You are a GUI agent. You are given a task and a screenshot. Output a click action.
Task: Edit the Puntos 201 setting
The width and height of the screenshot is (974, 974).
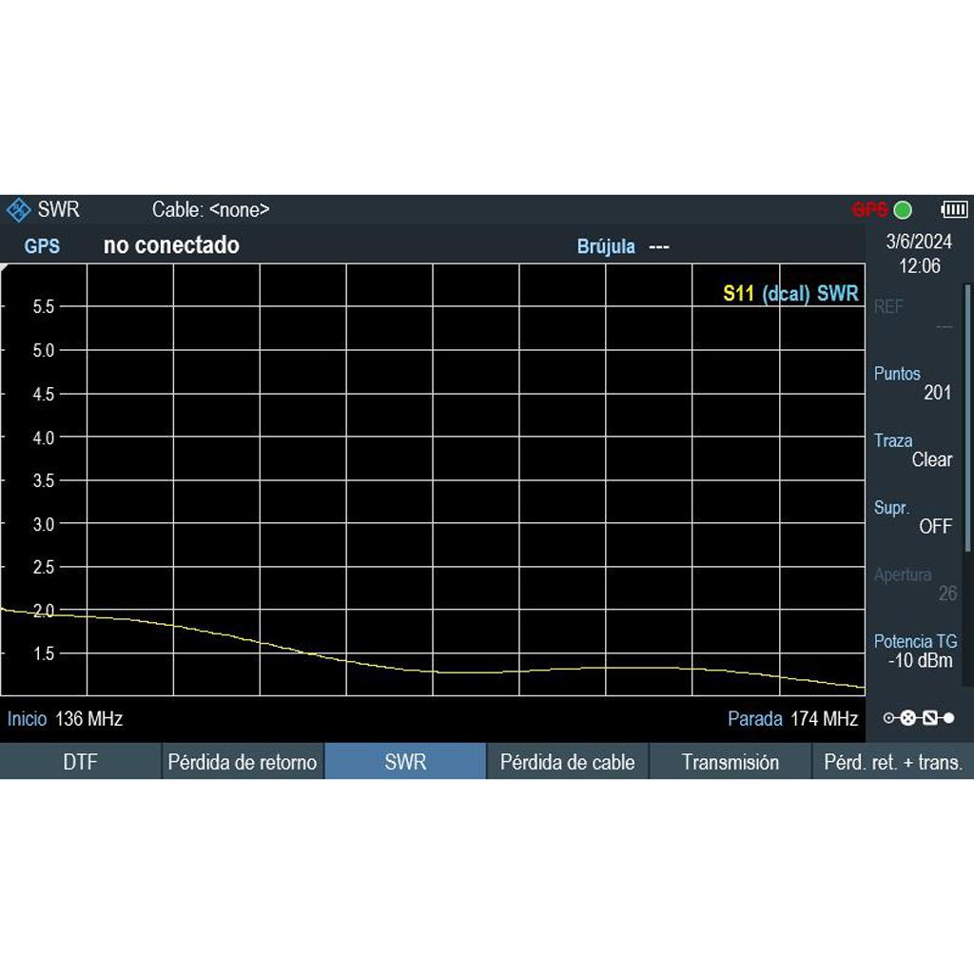point(913,383)
